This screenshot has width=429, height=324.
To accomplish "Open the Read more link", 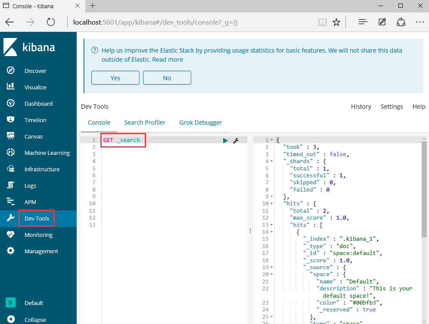I will [x=168, y=60].
